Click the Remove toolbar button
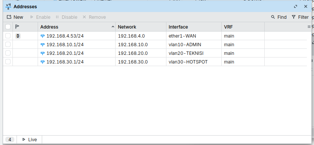314x145 pixels. coord(94,17)
